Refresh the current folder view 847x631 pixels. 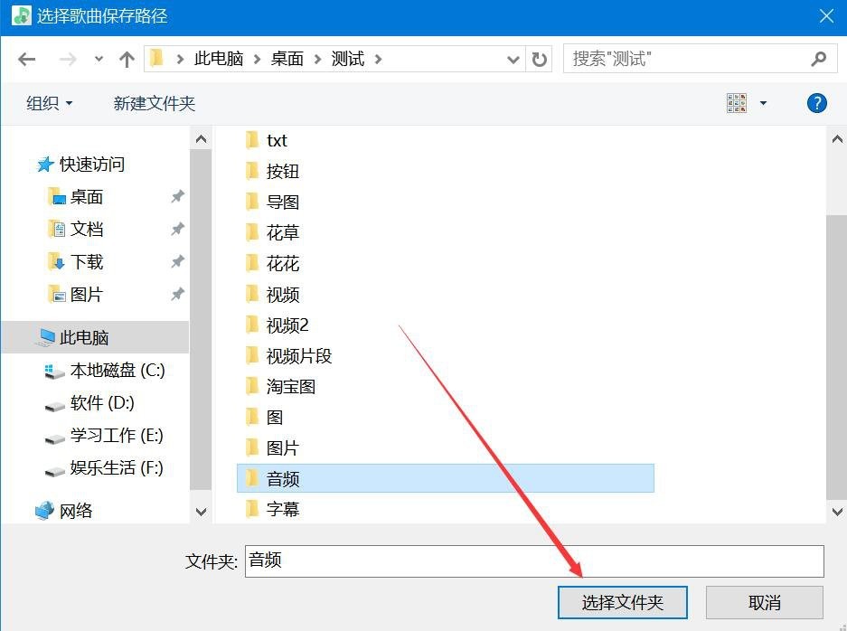pos(539,59)
